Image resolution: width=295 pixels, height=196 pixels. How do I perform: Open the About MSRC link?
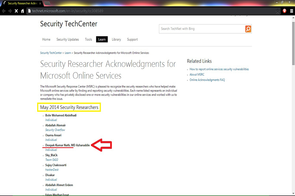(197, 74)
